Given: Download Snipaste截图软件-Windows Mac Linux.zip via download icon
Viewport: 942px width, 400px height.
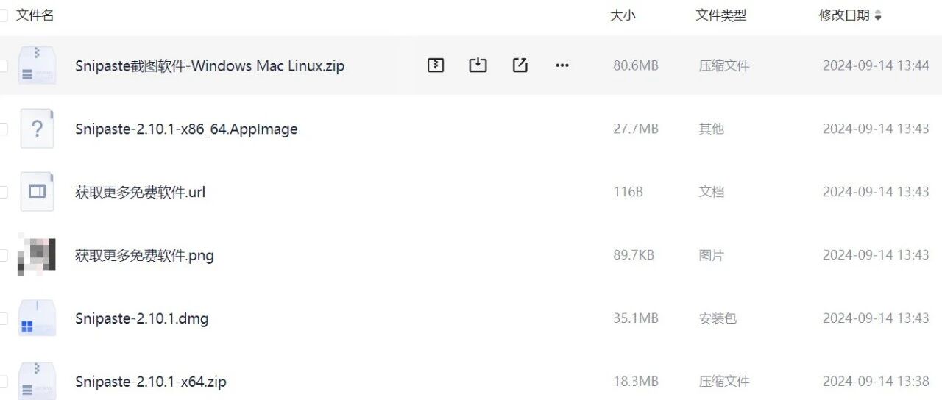Looking at the screenshot, I should [x=478, y=65].
